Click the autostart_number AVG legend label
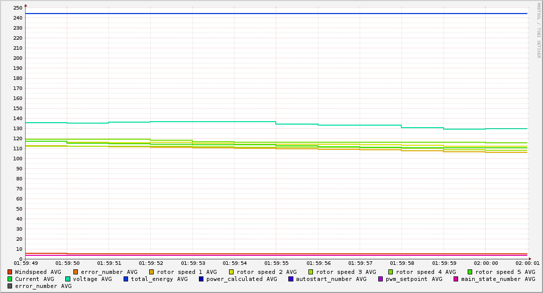 coord(331,279)
